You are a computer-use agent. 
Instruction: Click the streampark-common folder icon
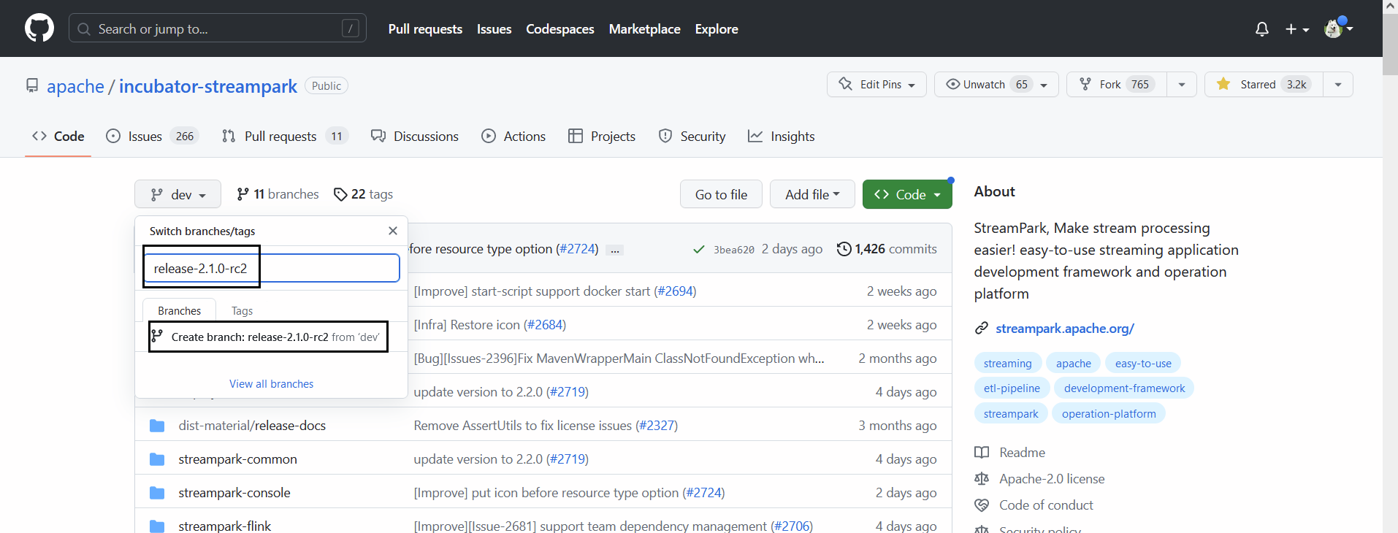coord(157,459)
